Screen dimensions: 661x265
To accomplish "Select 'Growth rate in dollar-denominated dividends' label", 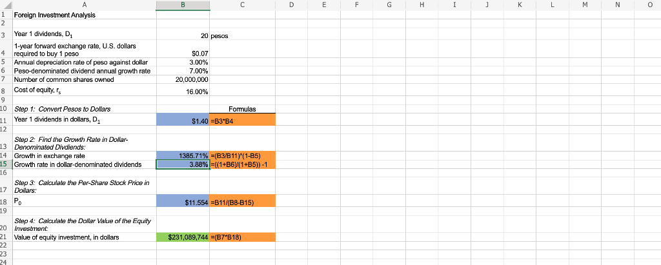I will coord(85,164).
